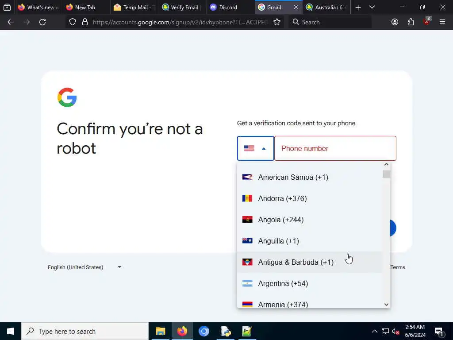
Task: Open the English (United States) language dropdown
Action: tap(84, 267)
